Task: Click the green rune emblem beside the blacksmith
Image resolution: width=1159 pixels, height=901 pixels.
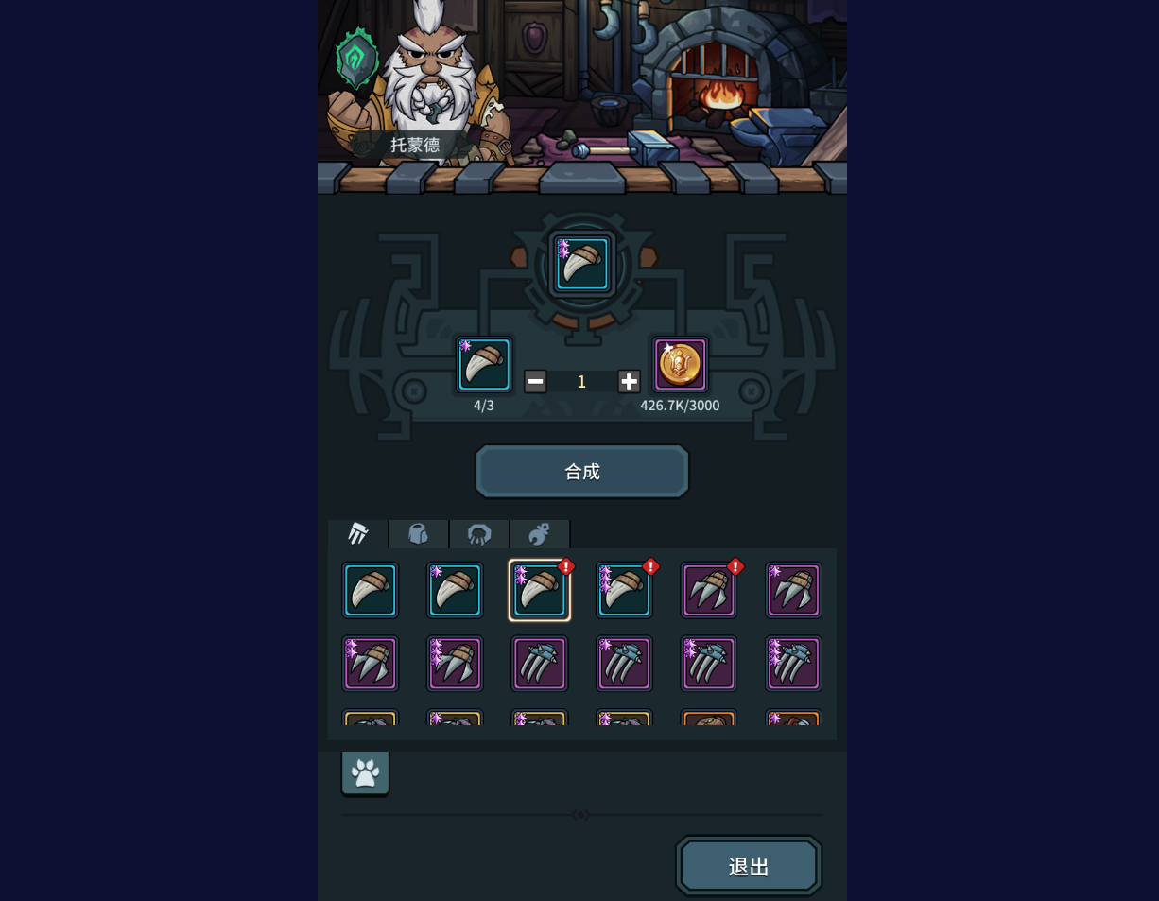Action: pyautogui.click(x=356, y=59)
